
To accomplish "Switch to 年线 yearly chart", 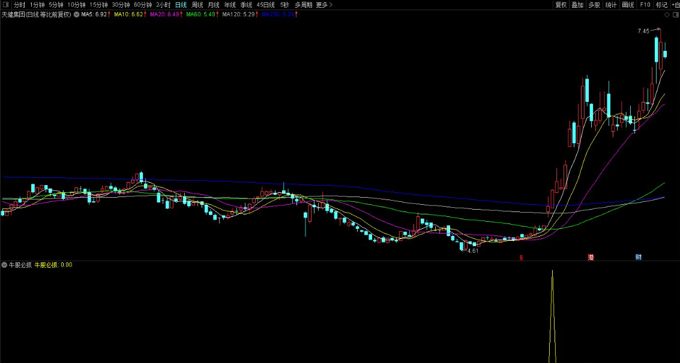I will pos(230,5).
